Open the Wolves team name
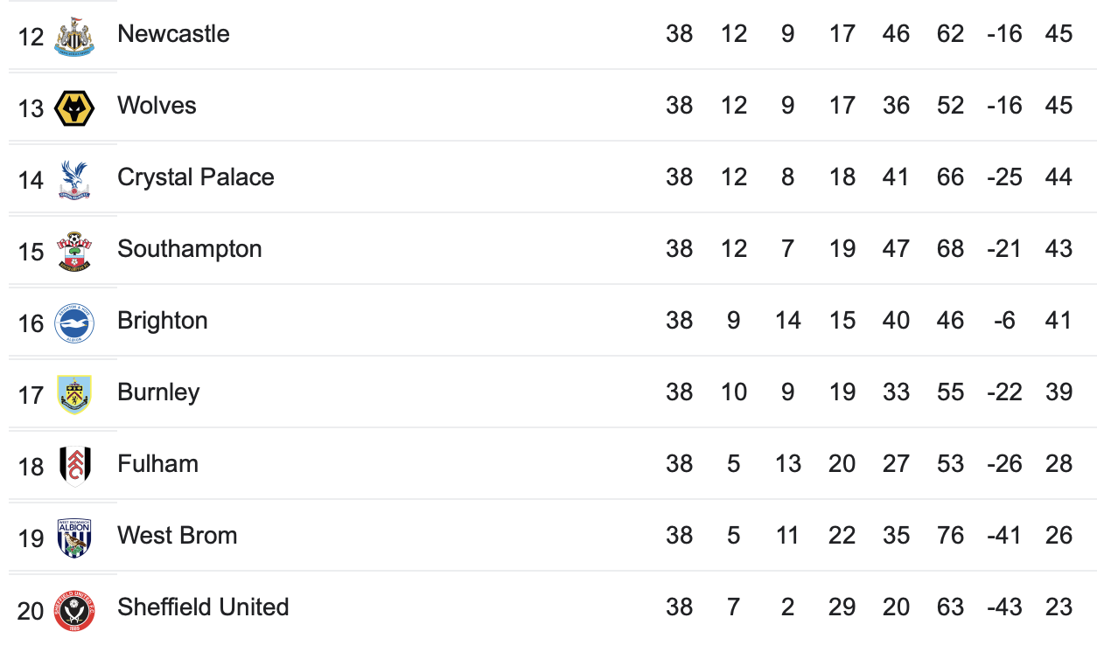 tap(157, 106)
